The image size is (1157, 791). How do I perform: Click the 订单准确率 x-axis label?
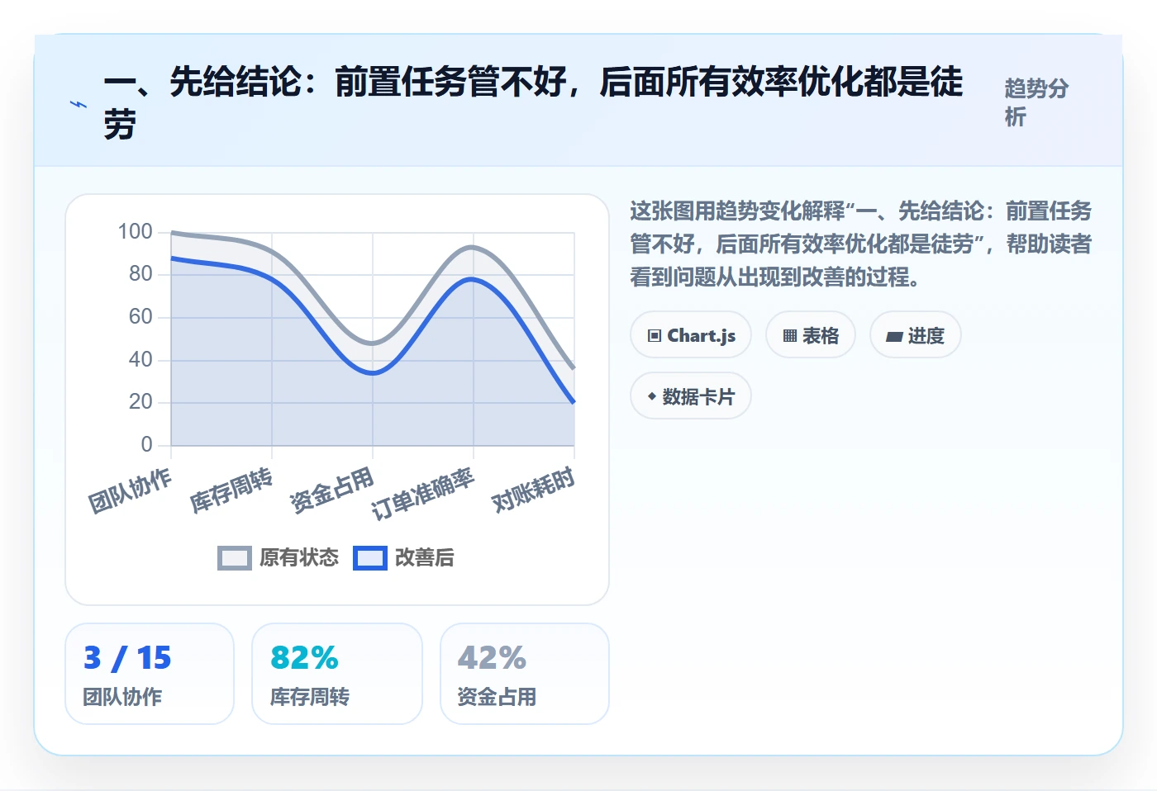(x=422, y=494)
